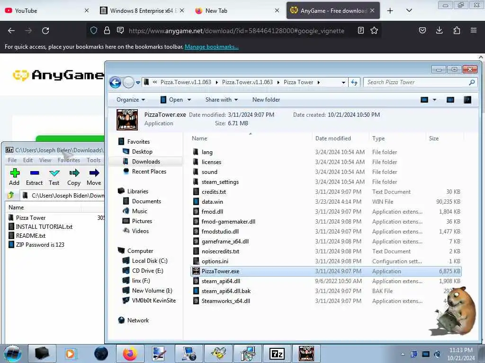
Task: Switch to Windows 8 Enterprise tab
Action: pos(142,11)
